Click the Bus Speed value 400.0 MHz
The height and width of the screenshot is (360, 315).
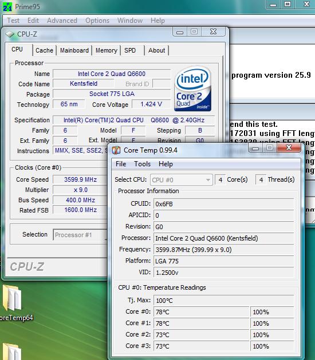pos(80,200)
